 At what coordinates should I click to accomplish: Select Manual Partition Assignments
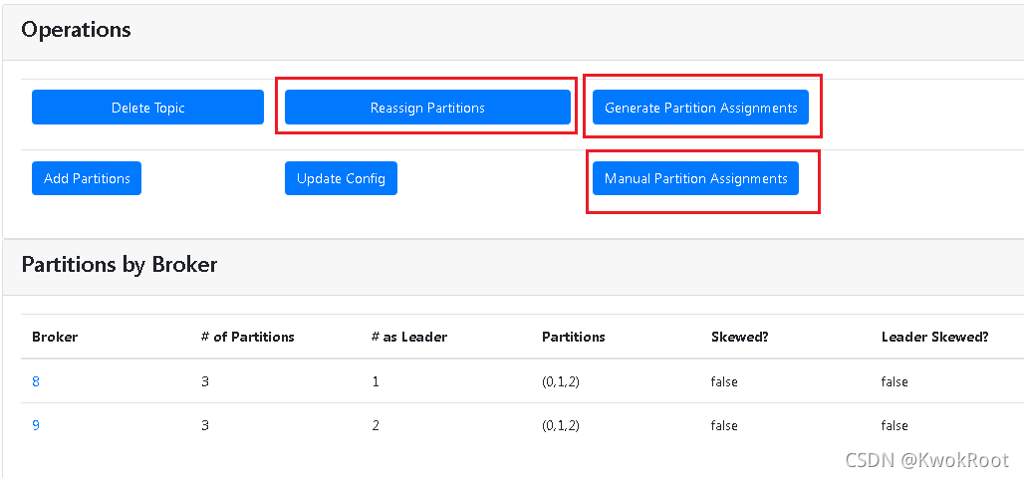coord(695,178)
